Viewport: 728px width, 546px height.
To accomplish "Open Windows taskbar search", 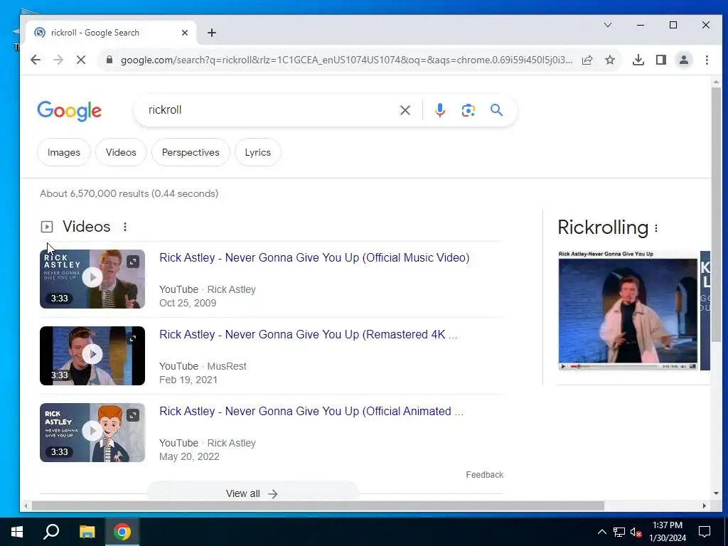I will [51, 532].
